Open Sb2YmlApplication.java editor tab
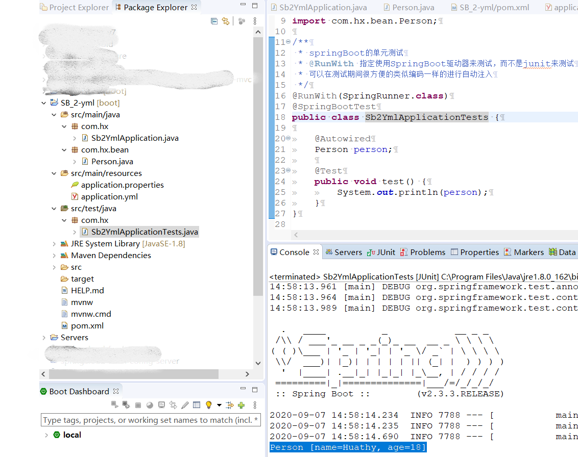The width and height of the screenshot is (578, 457). (x=319, y=7)
